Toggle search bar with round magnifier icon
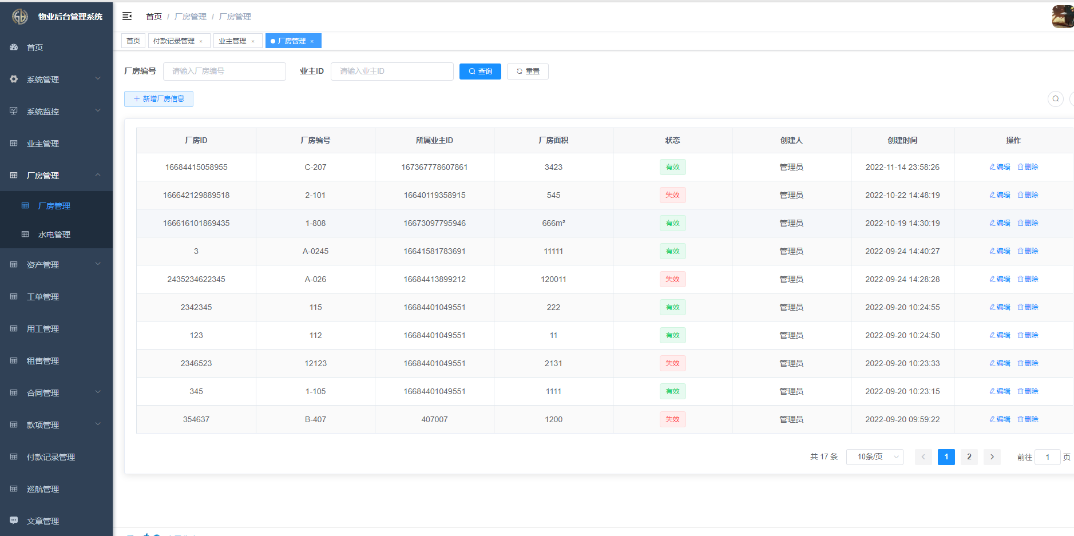This screenshot has height=536, width=1074. point(1056,99)
